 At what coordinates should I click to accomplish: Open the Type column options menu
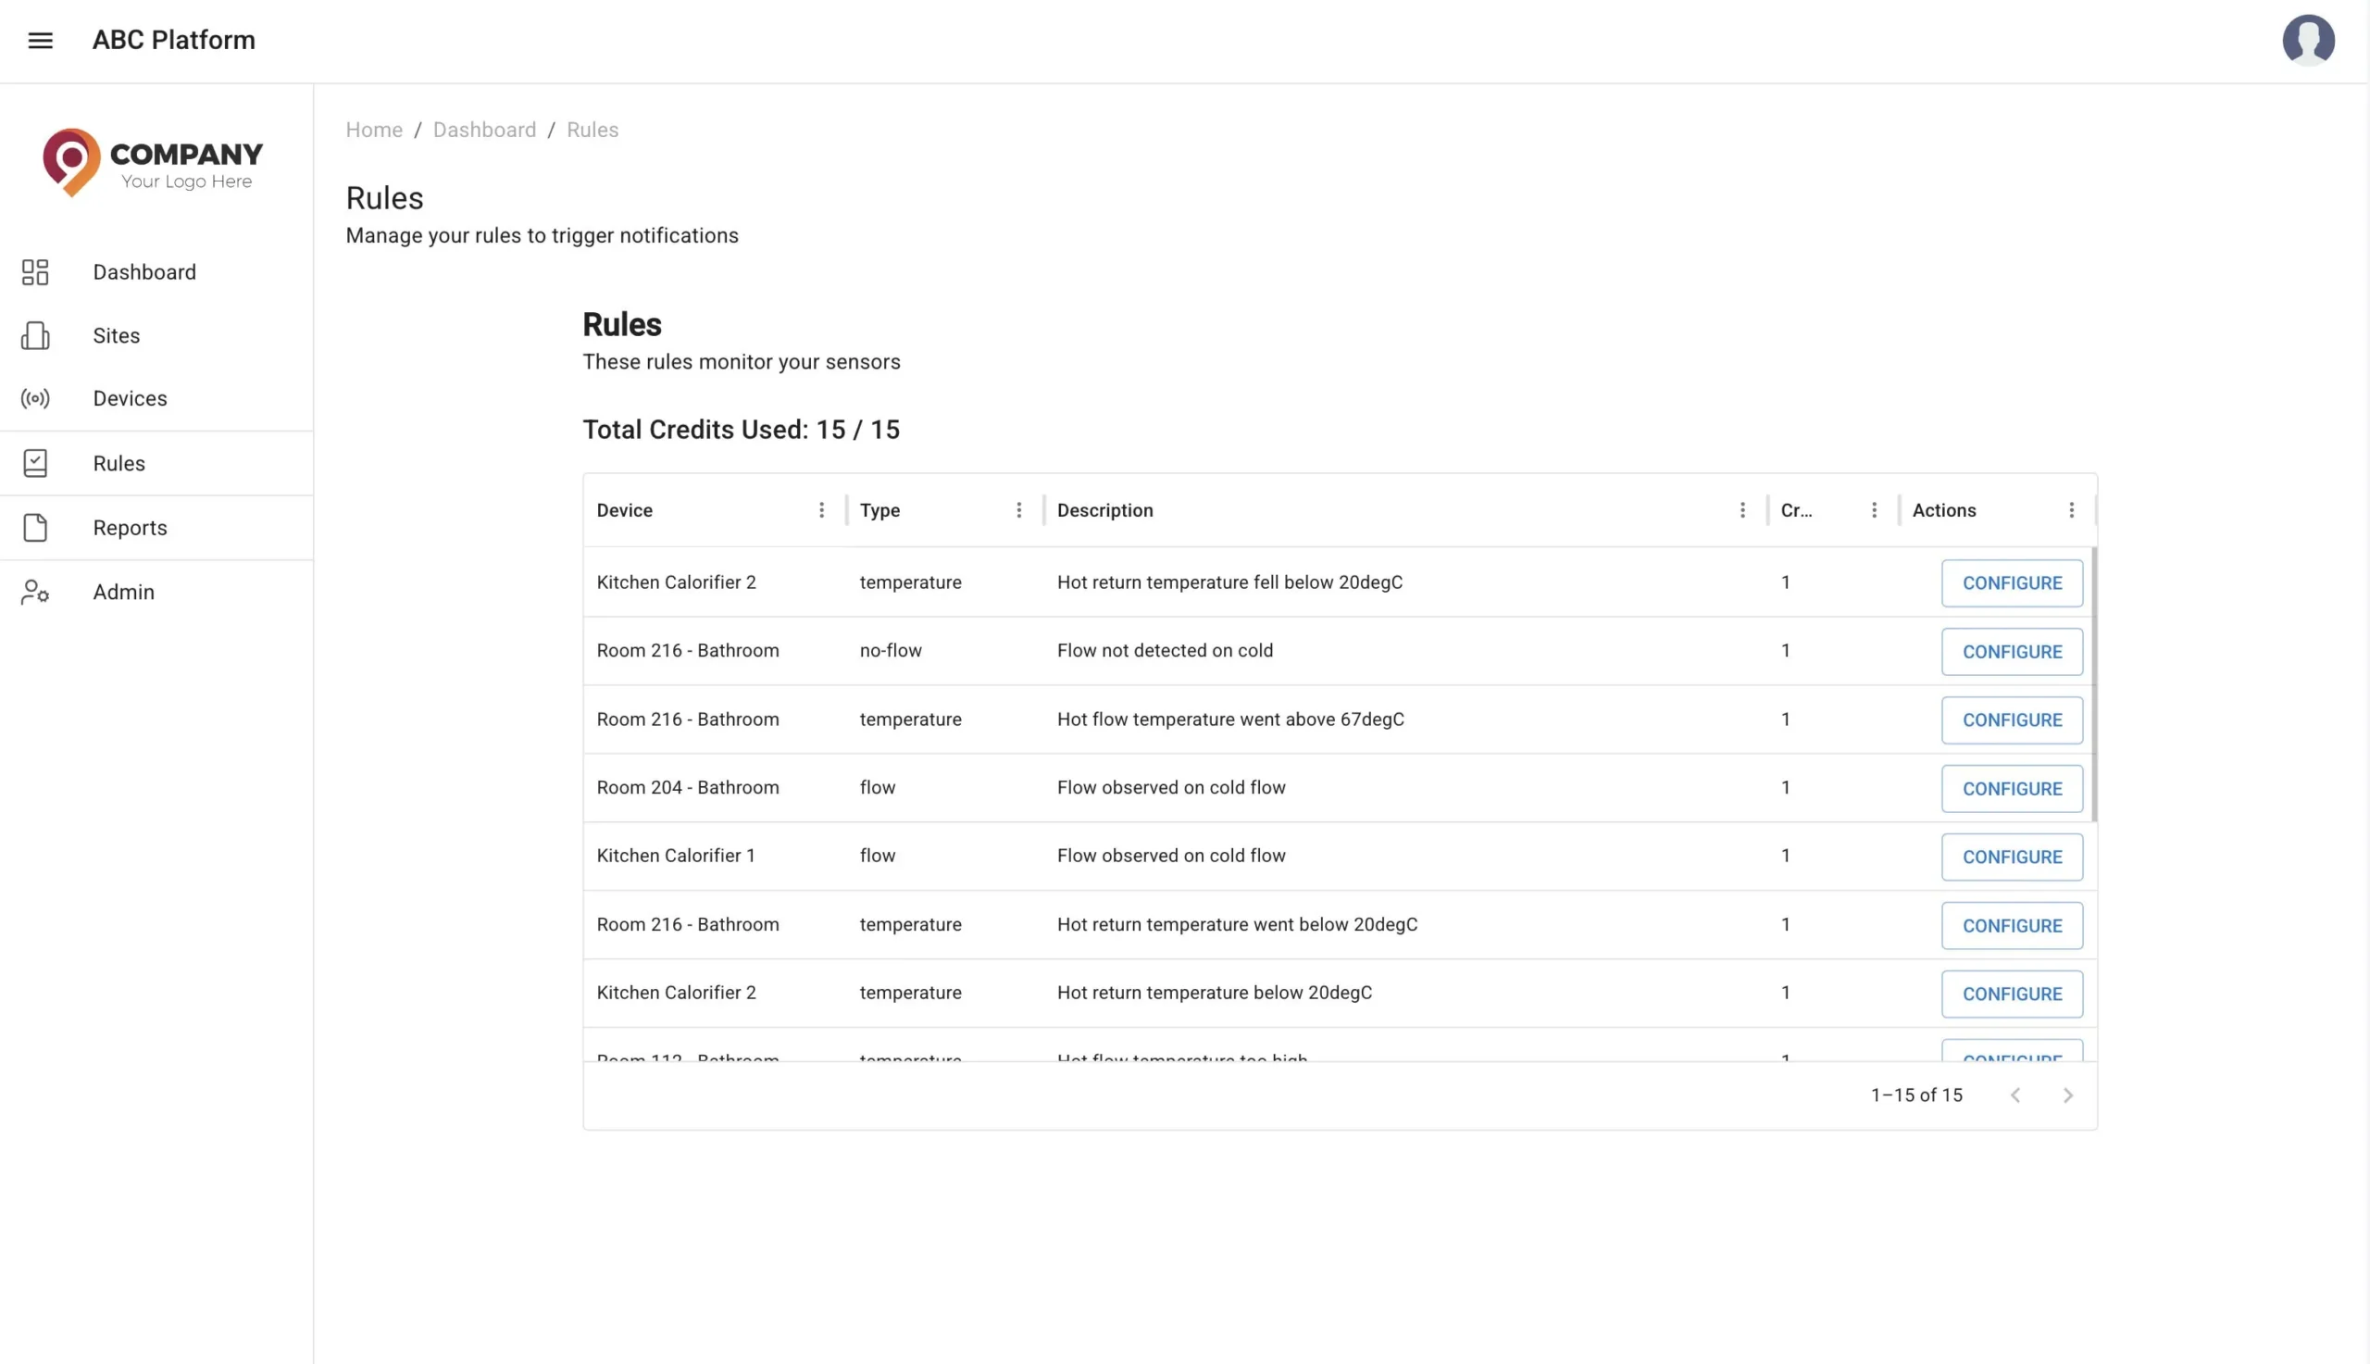point(1018,509)
